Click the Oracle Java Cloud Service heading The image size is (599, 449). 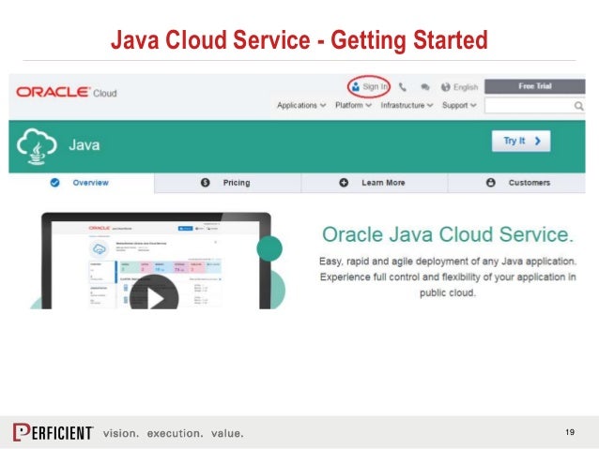[448, 234]
